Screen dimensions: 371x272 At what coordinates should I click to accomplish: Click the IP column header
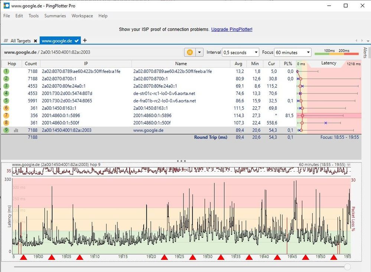tap(86, 64)
